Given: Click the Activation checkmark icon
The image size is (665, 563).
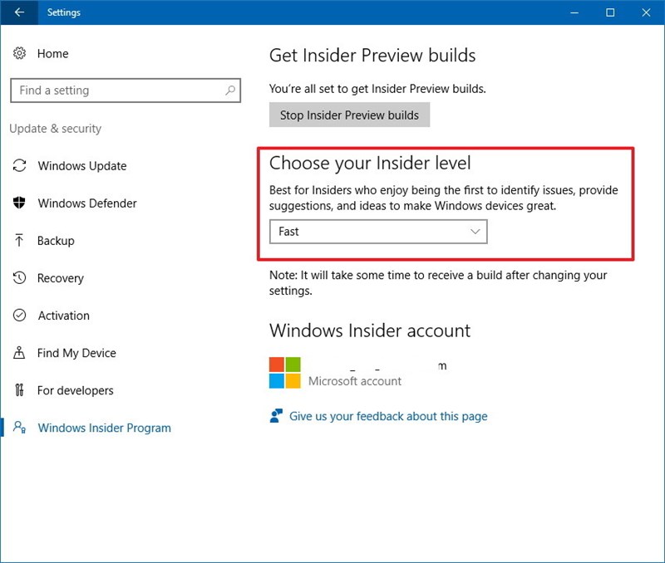Looking at the screenshot, I should tap(18, 316).
